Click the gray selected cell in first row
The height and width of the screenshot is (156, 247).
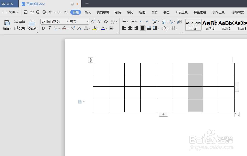point(195,69)
